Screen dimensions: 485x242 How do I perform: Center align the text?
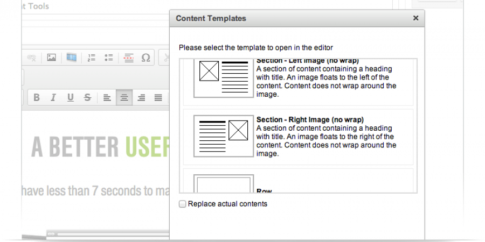pyautogui.click(x=124, y=97)
